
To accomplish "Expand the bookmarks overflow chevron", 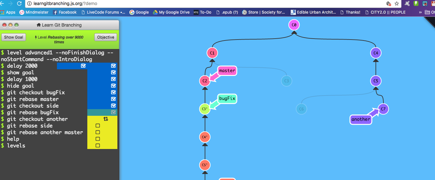I will pos(420,12).
